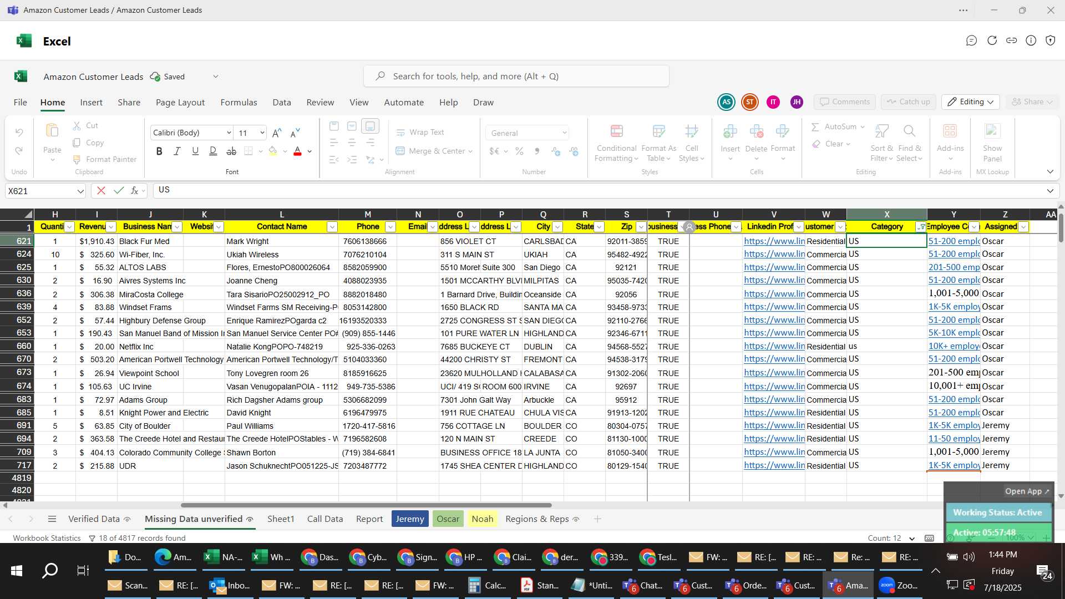
Task: Open Find & Select
Action: coord(910,143)
